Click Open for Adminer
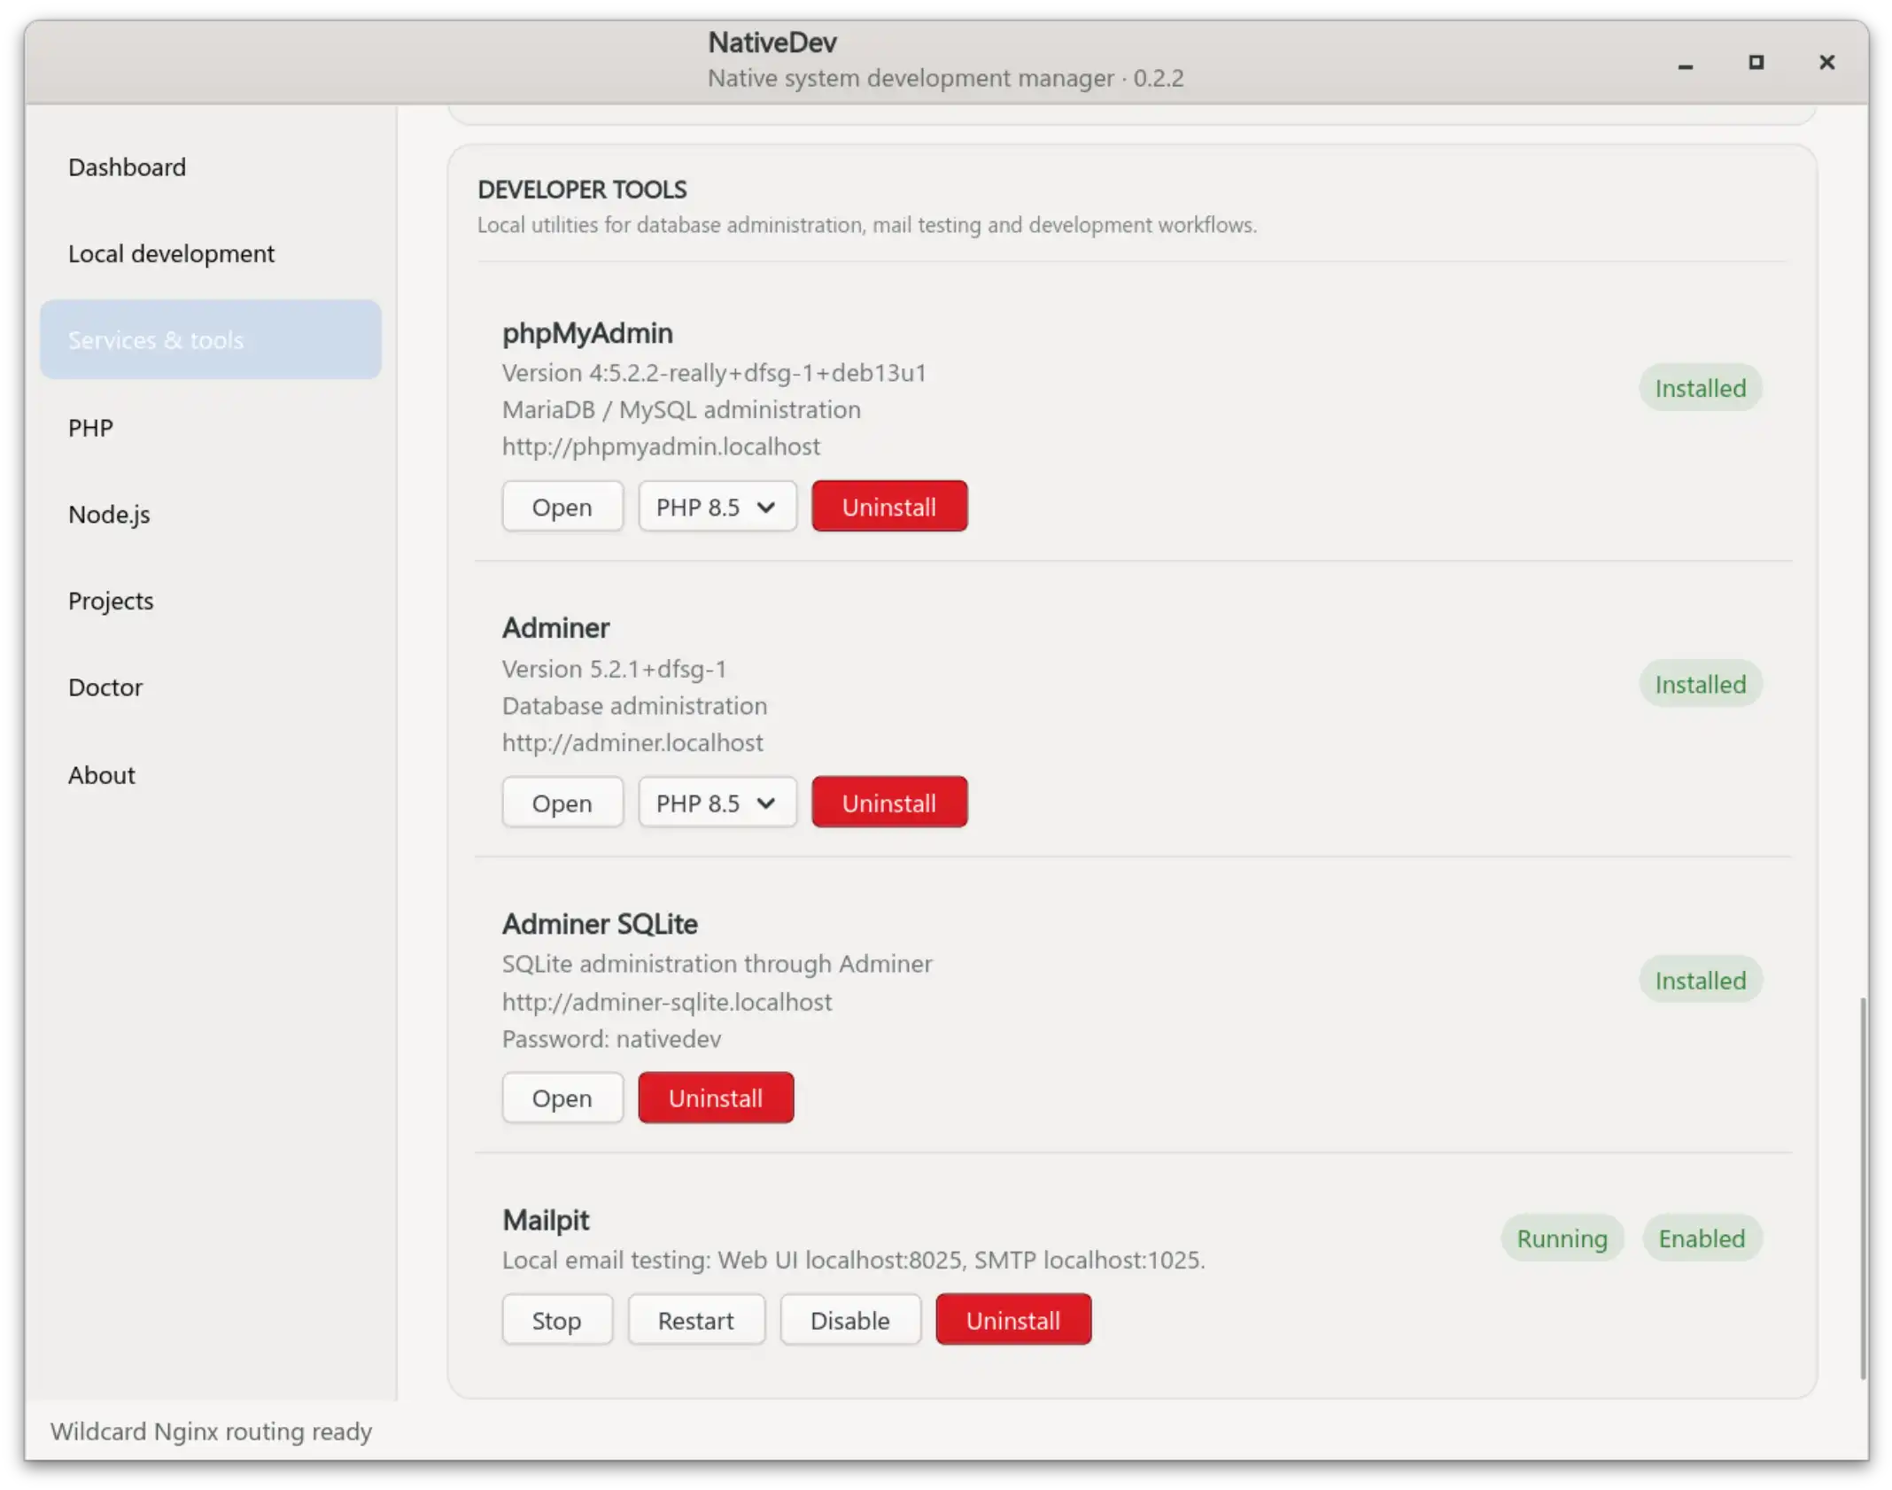 click(562, 803)
